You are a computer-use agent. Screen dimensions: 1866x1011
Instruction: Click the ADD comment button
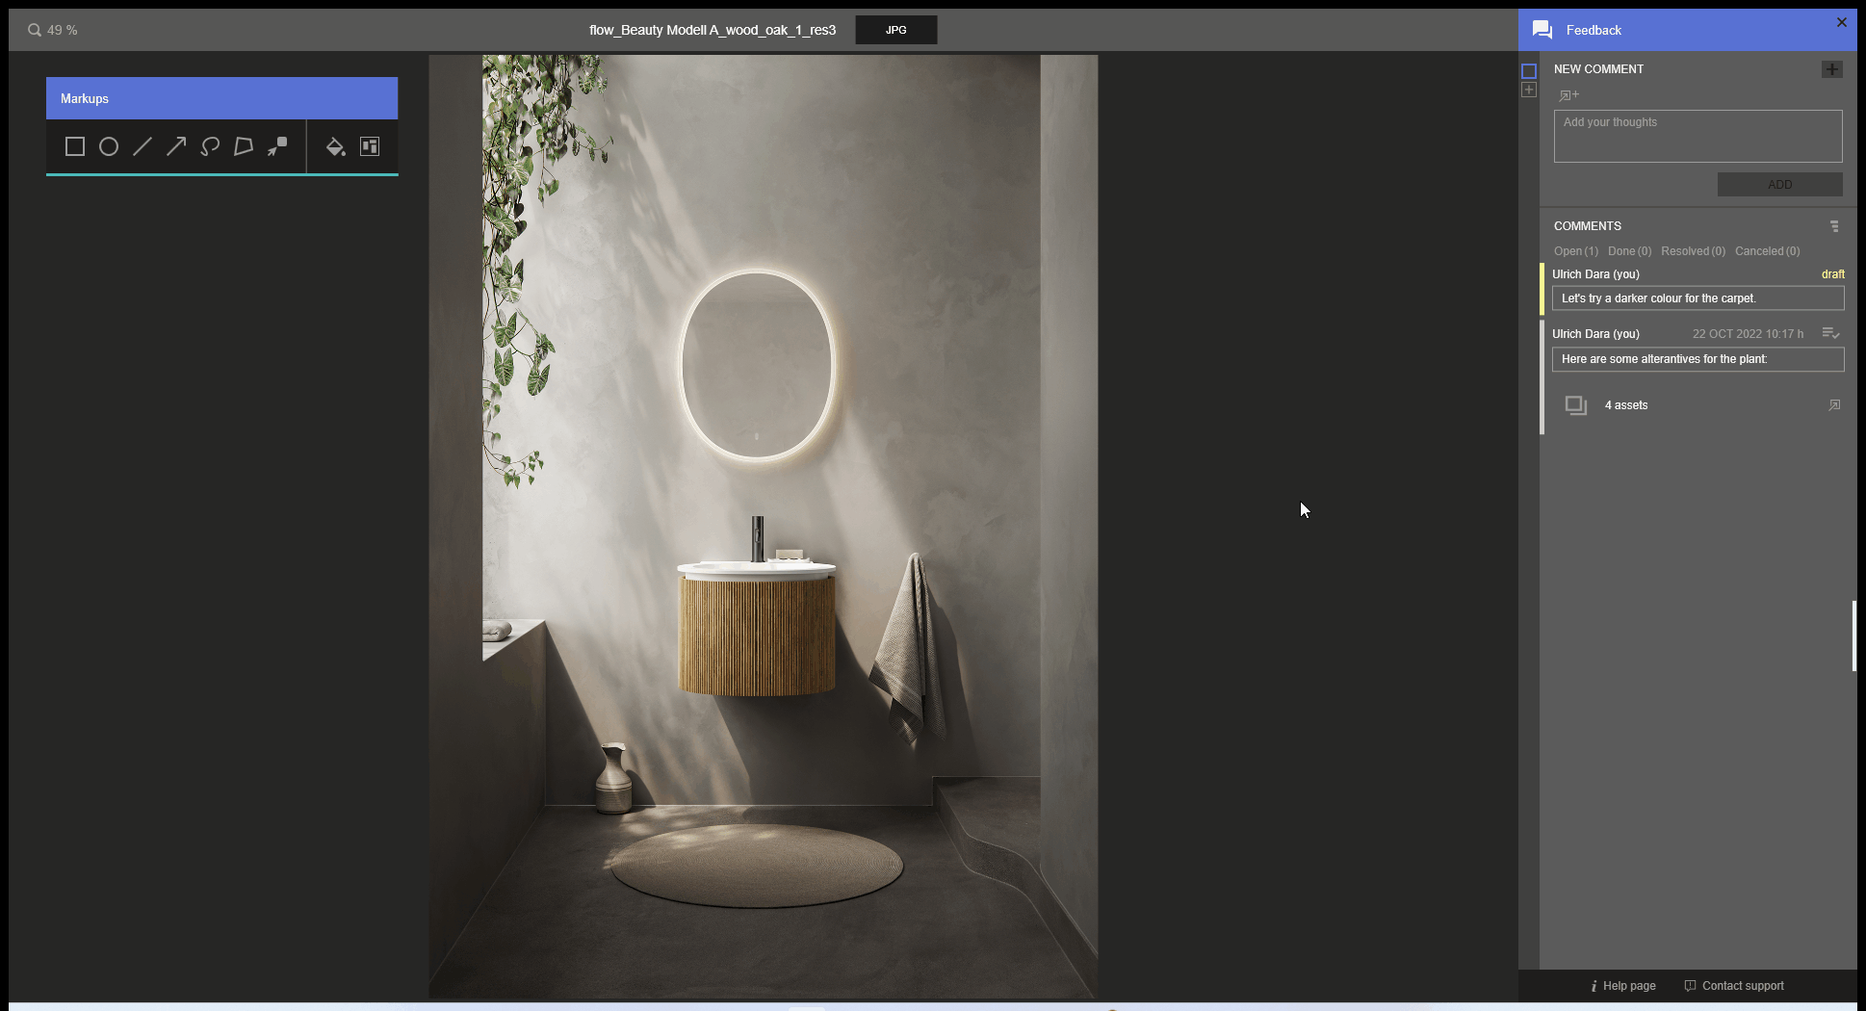click(1780, 185)
